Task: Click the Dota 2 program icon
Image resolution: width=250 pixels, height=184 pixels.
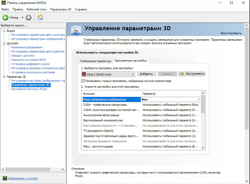Action: coord(84,74)
